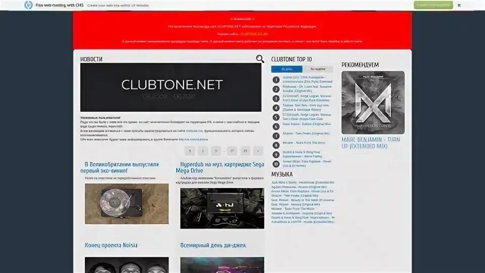Open the 'Конец проекта Noisia' article
485x273 pixels.
[111, 245]
